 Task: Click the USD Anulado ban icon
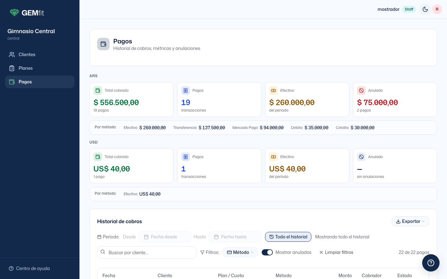click(x=361, y=157)
